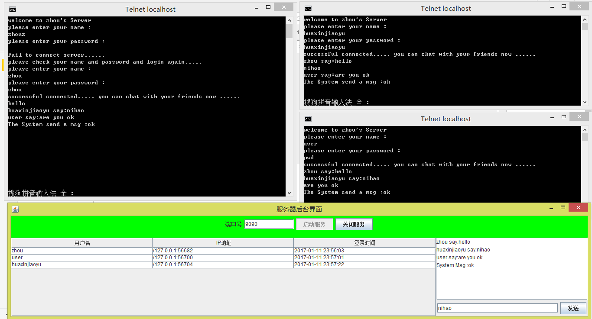Click scroll up arrow in lower-right Telnet window

585,129
